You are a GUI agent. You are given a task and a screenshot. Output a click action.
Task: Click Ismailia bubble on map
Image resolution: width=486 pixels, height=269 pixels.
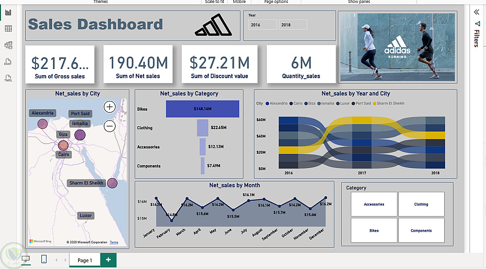click(x=80, y=134)
